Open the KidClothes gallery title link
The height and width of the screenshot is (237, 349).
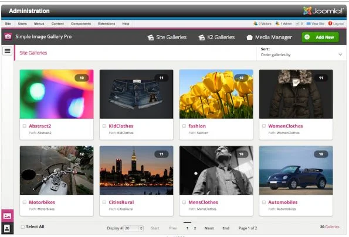tap(121, 126)
